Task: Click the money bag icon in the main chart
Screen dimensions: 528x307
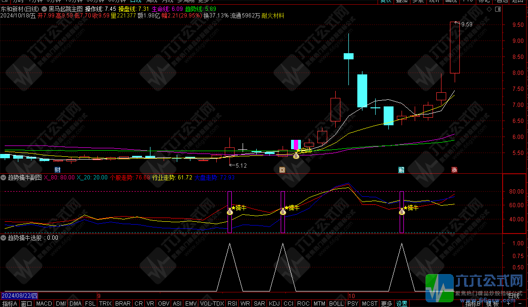Action: (x=296, y=155)
